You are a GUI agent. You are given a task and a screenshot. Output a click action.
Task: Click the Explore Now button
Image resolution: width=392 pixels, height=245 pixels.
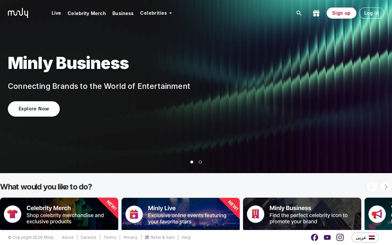coord(34,109)
